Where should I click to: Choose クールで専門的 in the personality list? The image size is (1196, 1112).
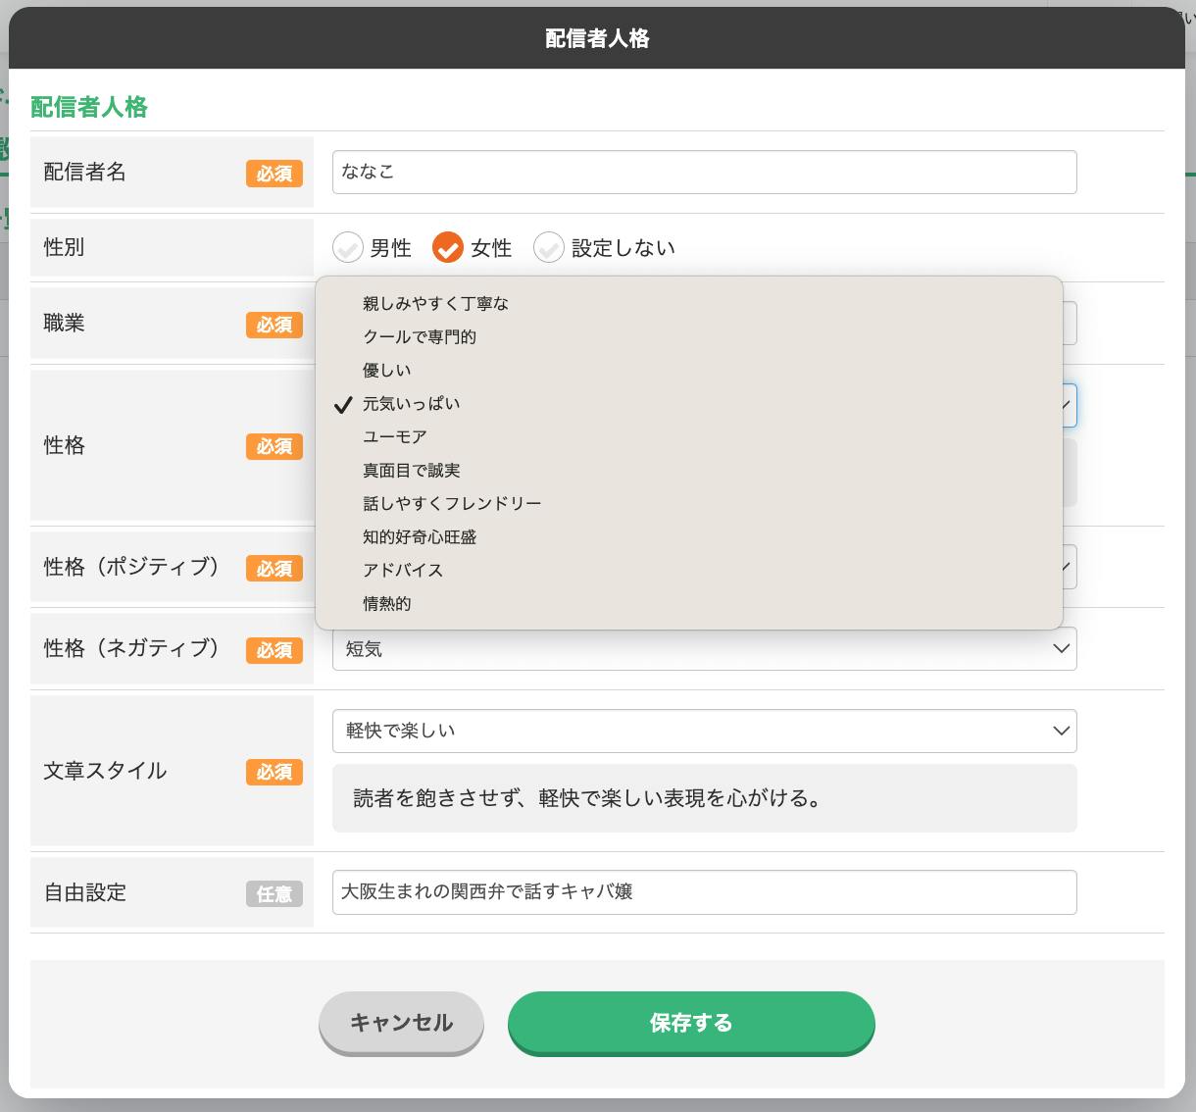pos(419,337)
